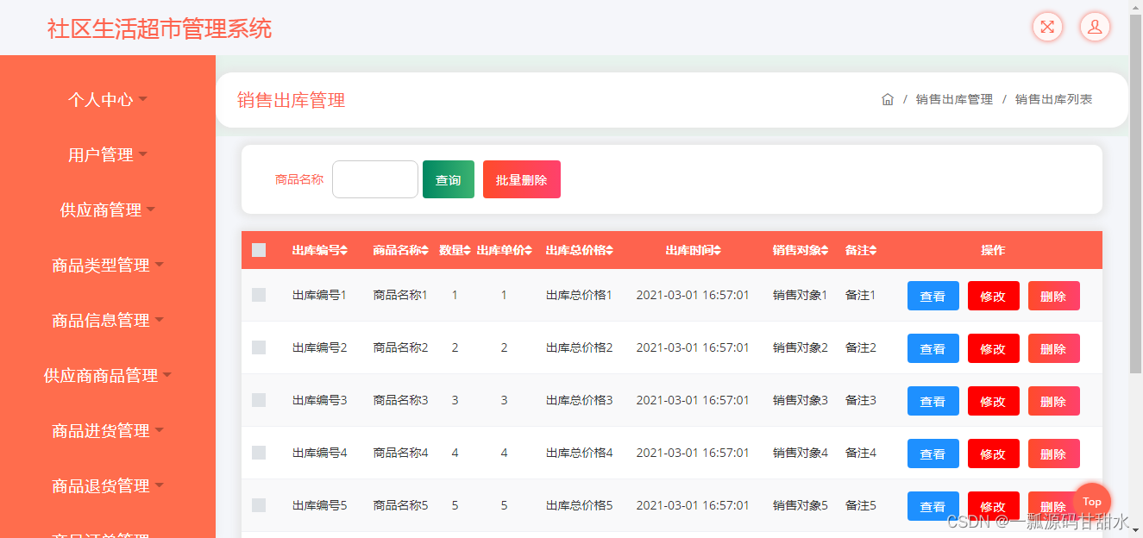Expand the 个人中心 sidebar menu
This screenshot has width=1143, height=538.
tap(108, 99)
